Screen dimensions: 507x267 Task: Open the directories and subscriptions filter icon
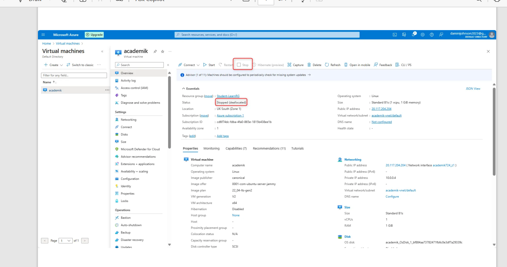pos(404,35)
